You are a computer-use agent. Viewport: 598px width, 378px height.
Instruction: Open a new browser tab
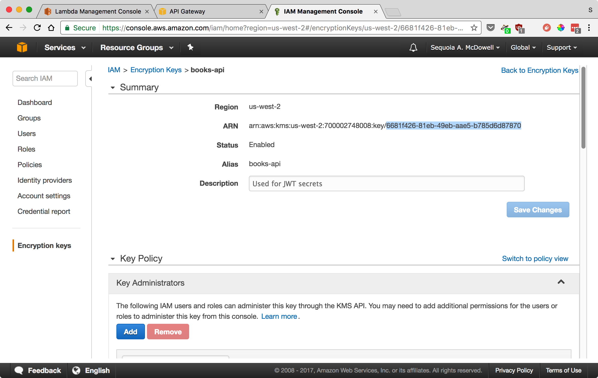click(x=393, y=12)
